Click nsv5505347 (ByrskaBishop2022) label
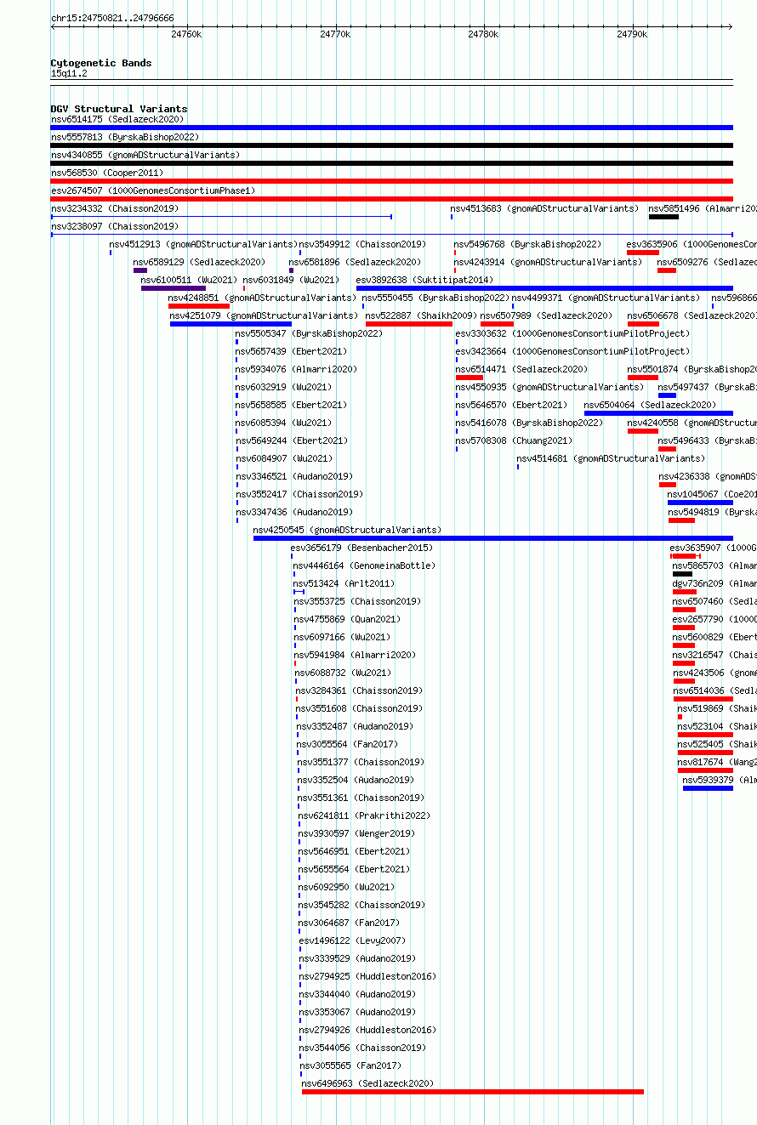The image size is (757, 1125). [x=309, y=333]
